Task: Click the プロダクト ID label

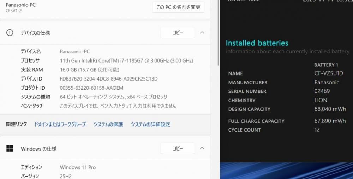Action: pos(33,88)
